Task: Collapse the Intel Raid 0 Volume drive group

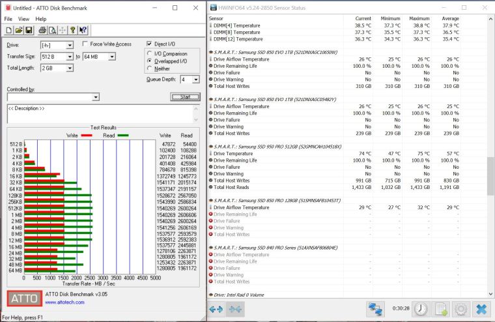Action: 210,295
